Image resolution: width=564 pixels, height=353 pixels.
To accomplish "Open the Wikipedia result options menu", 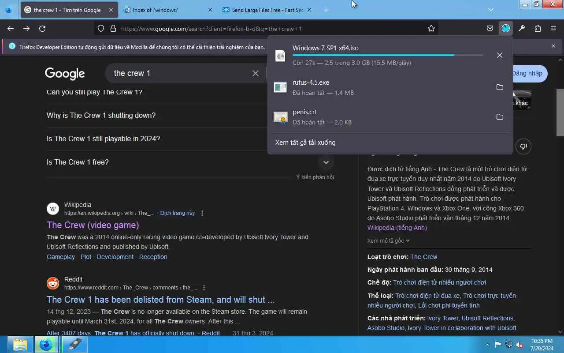I will [x=202, y=213].
